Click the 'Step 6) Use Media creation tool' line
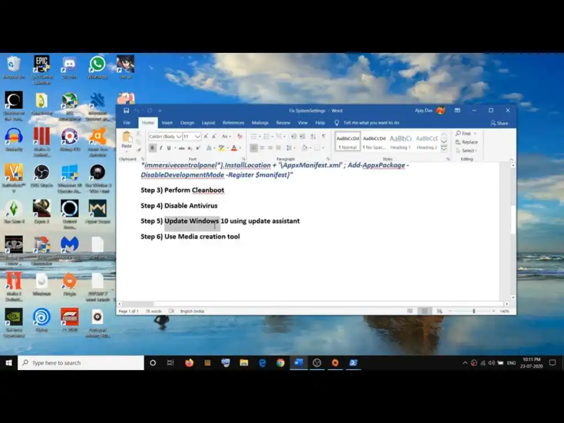Screen dimensions: 564x423 [190, 236]
